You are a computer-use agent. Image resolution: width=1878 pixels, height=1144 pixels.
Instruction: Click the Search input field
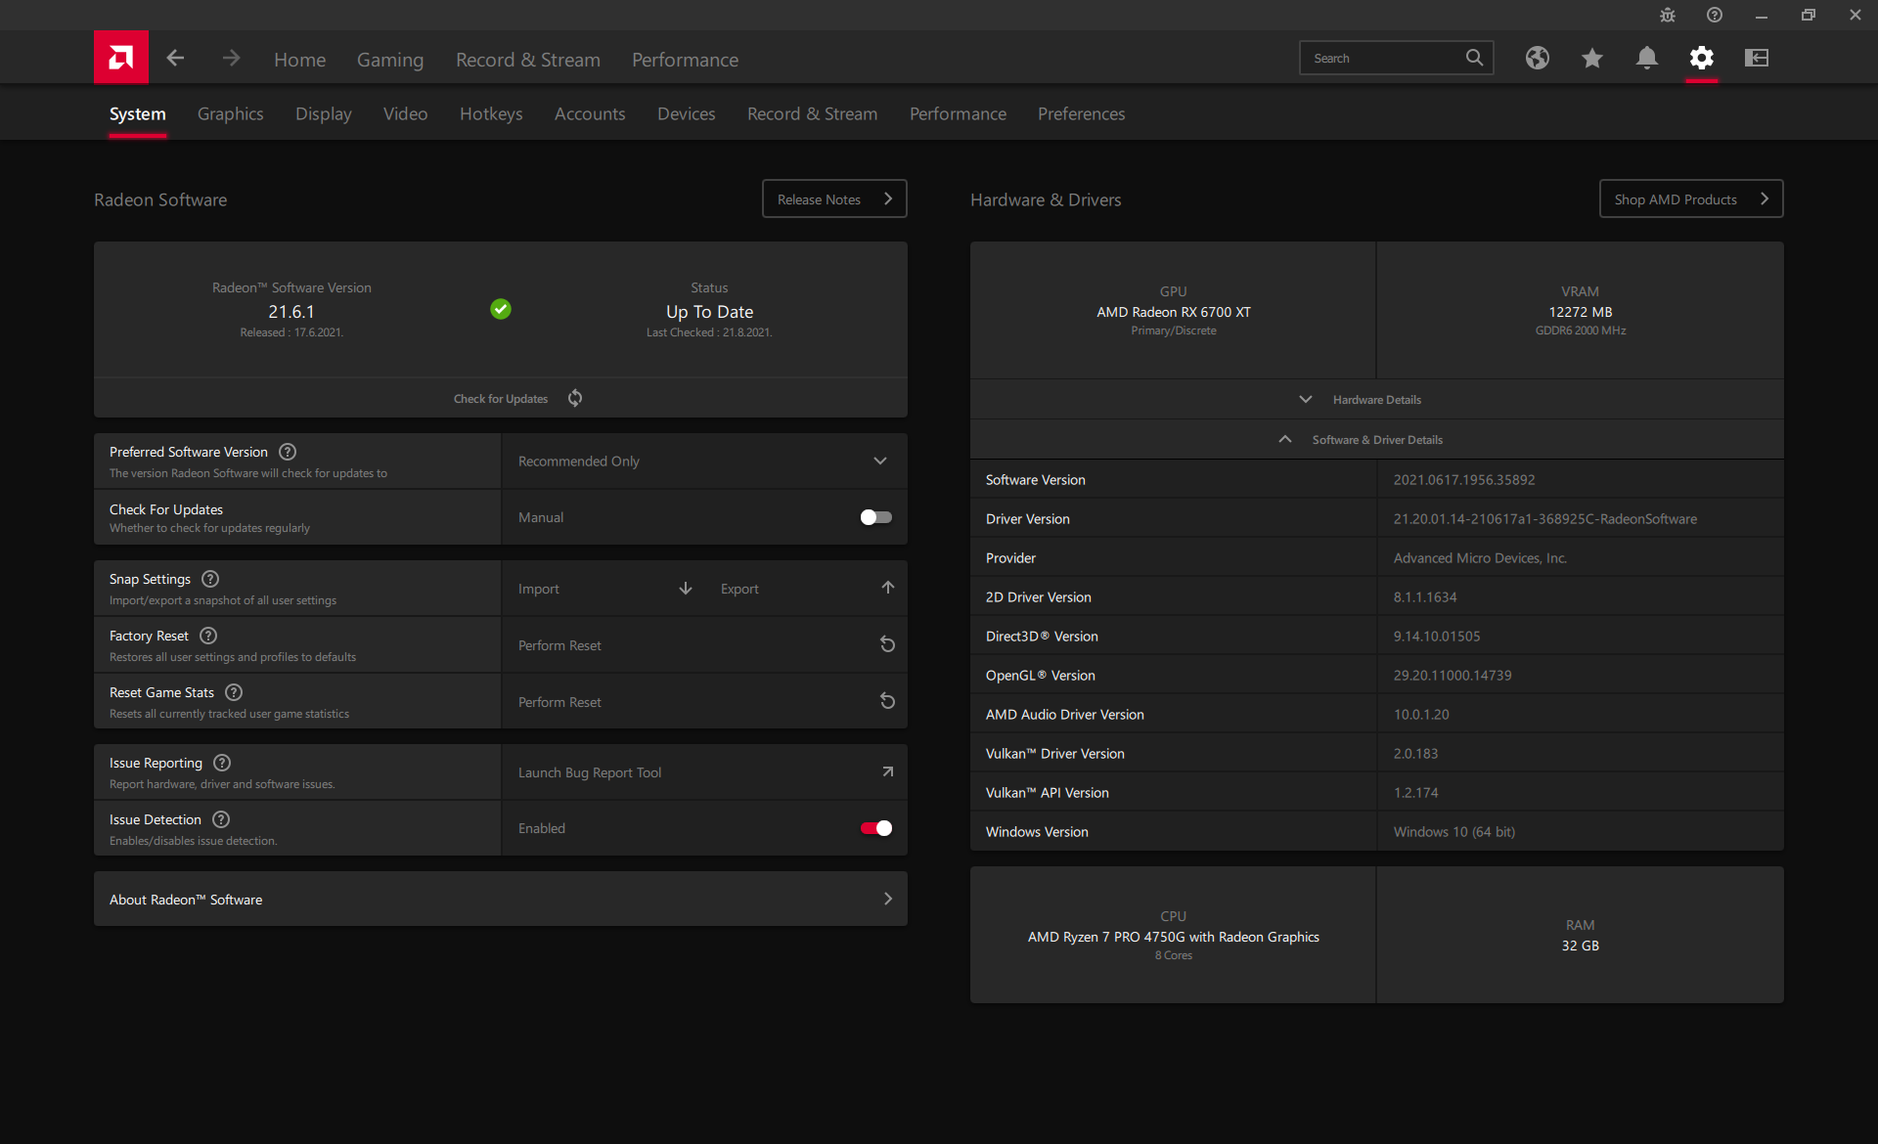click(1384, 59)
